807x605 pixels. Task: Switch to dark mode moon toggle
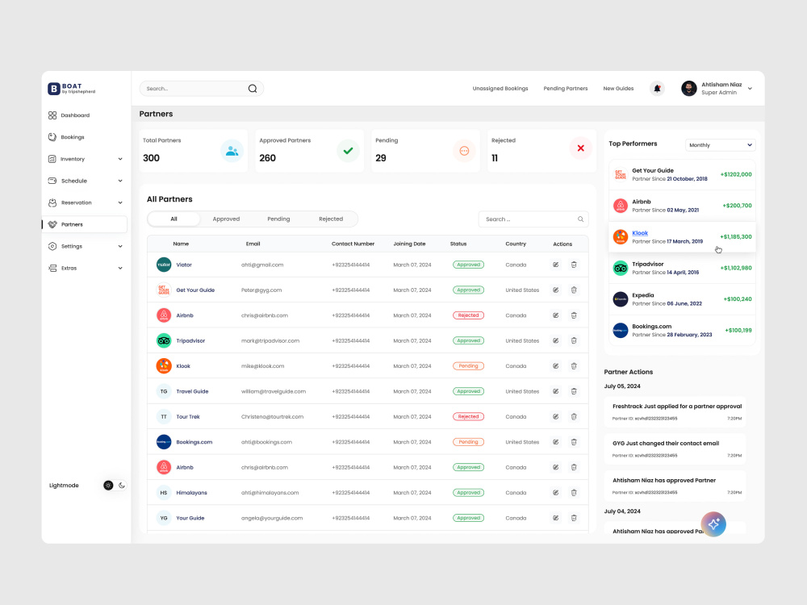pyautogui.click(x=122, y=485)
